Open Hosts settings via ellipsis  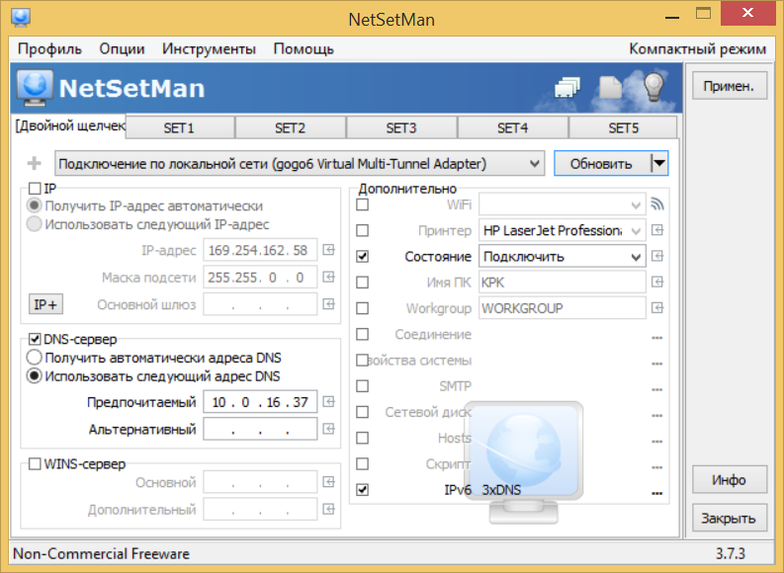click(657, 443)
